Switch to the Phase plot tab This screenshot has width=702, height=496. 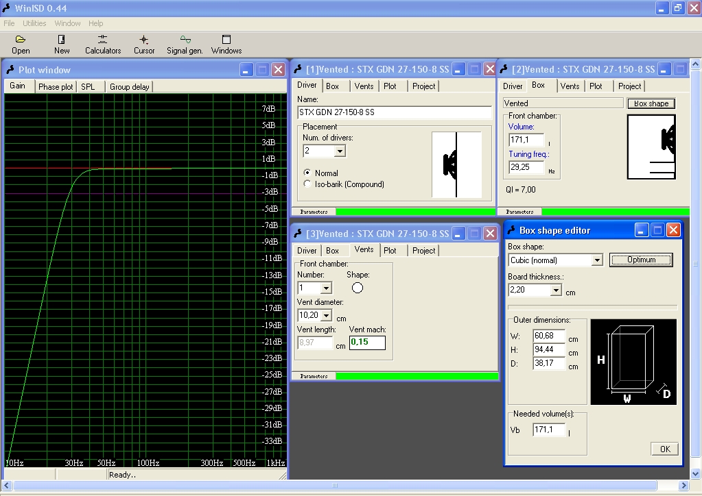56,87
